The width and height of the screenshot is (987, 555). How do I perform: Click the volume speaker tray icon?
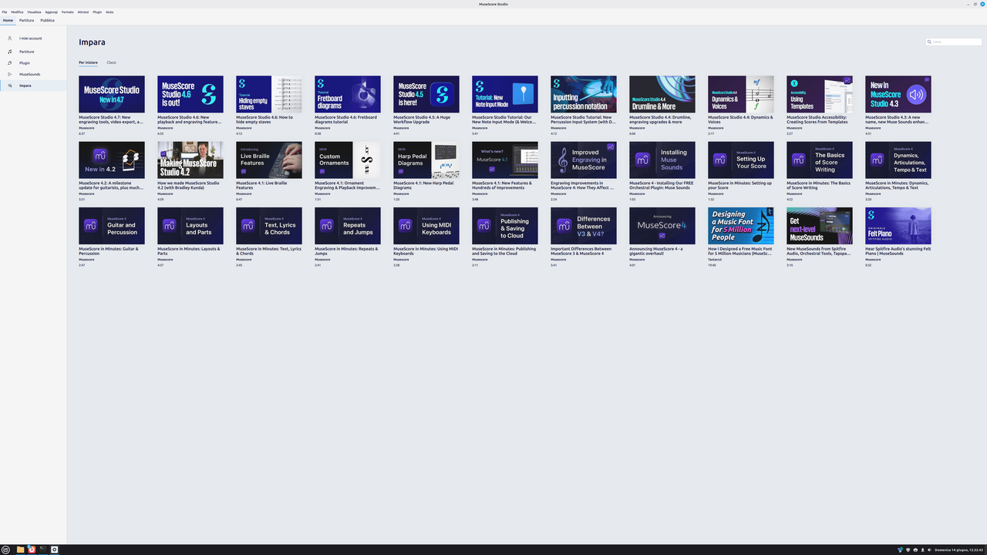pos(929,550)
